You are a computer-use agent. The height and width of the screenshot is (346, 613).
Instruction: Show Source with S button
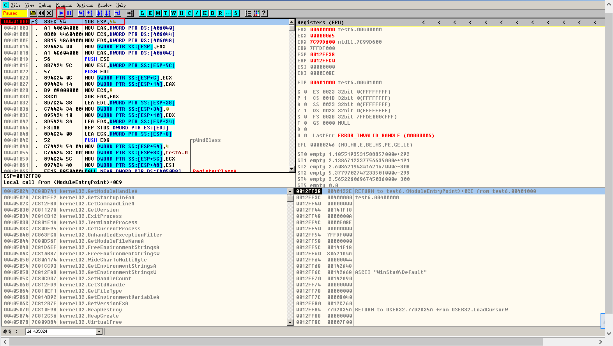236,13
